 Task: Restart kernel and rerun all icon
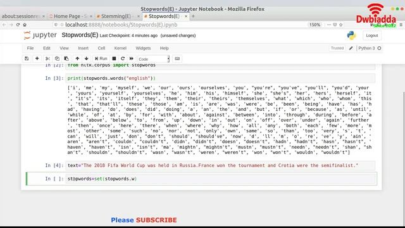tap(132, 59)
